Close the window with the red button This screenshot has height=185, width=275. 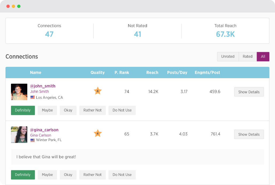coord(8,6)
